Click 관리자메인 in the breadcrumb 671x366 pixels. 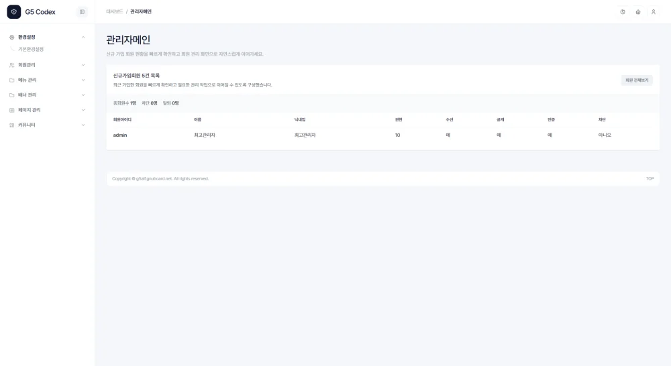141,11
